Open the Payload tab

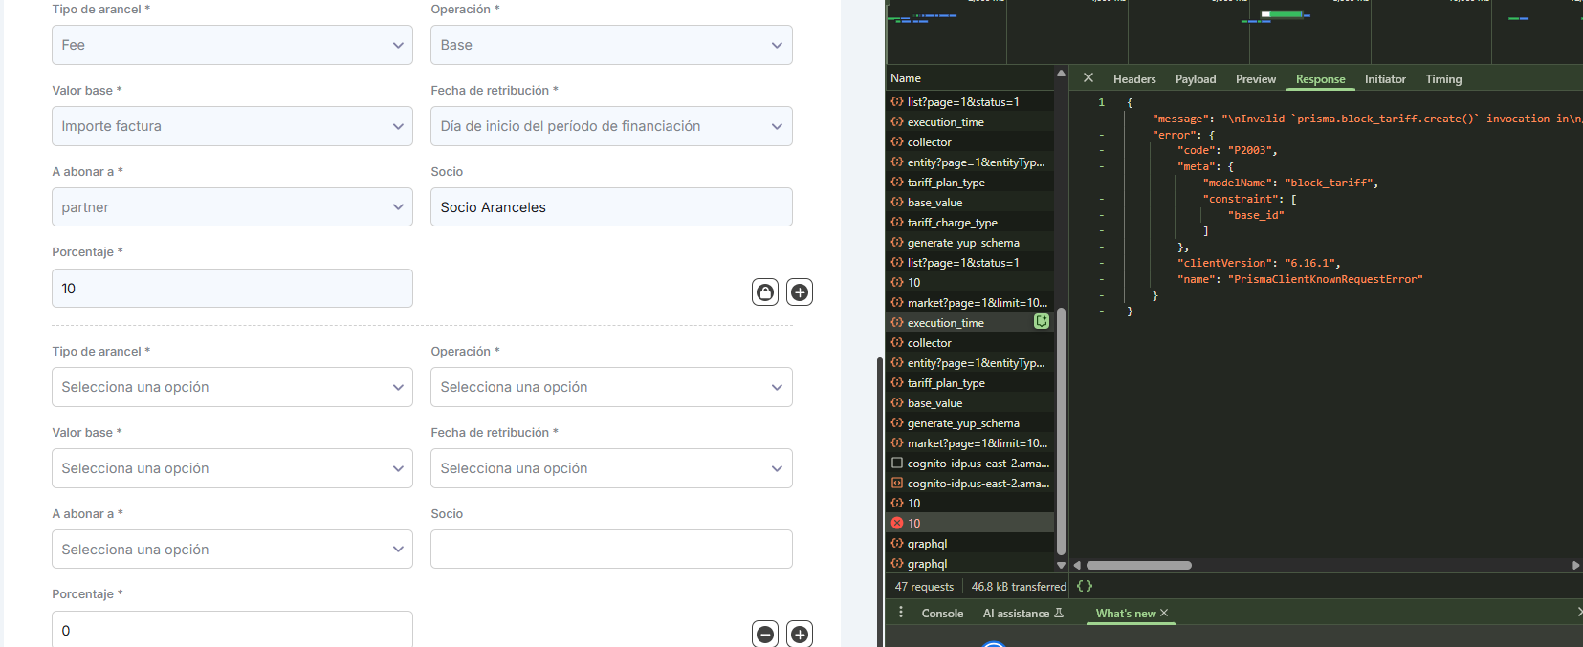pos(1196,79)
